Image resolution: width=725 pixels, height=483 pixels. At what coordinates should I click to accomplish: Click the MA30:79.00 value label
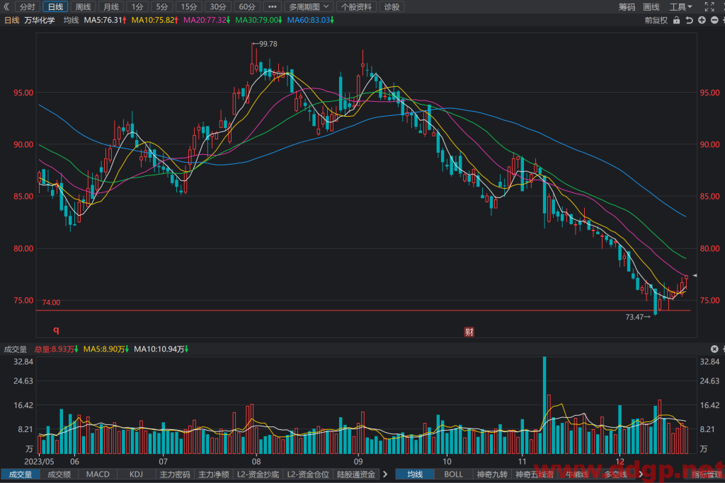258,21
